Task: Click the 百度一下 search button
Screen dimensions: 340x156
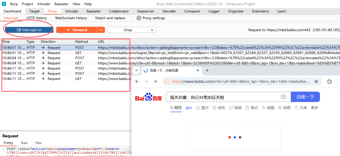Action: click(305, 97)
